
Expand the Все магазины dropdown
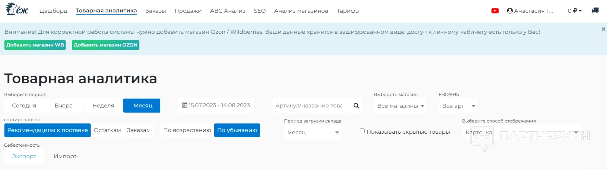tap(400, 106)
